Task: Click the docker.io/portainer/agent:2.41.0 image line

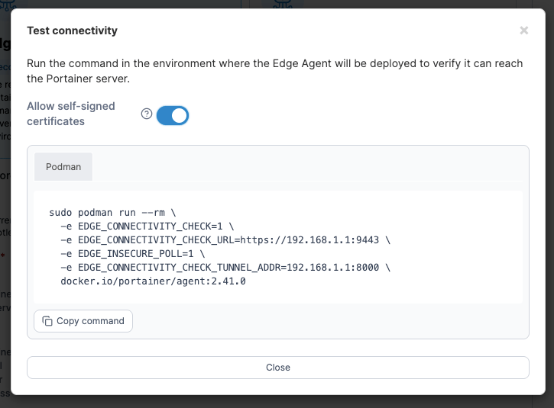Action: (x=153, y=281)
